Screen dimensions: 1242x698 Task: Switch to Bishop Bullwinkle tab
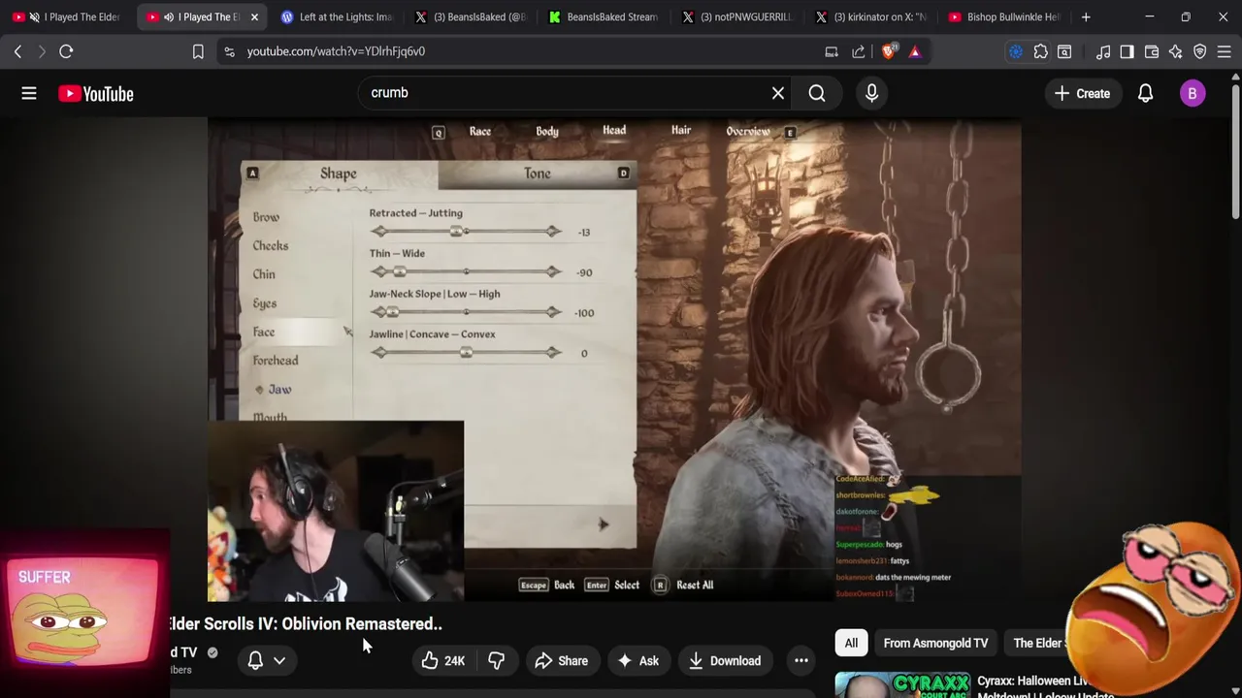pos(1004,16)
